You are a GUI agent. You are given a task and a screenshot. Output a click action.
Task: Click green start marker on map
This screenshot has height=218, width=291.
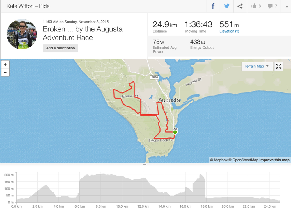click(175, 132)
